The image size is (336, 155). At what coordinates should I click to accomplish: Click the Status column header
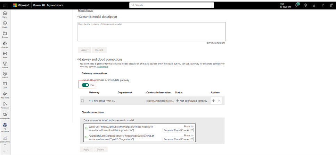pos(179,93)
